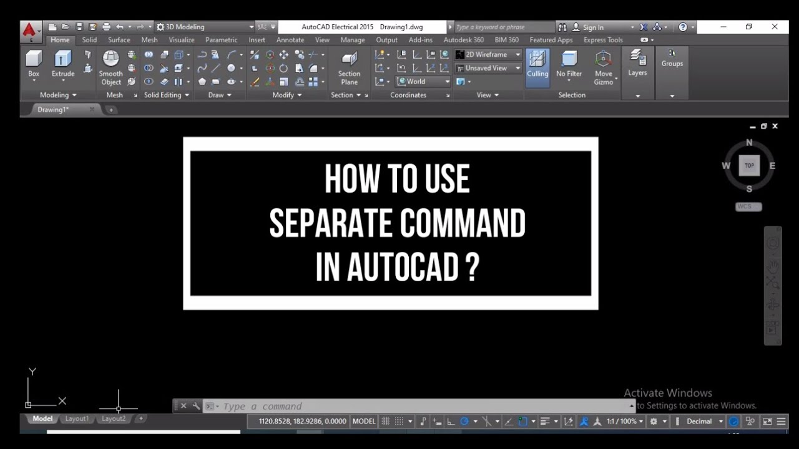
Task: Click the Smooth Object mesh tool
Action: point(111,68)
